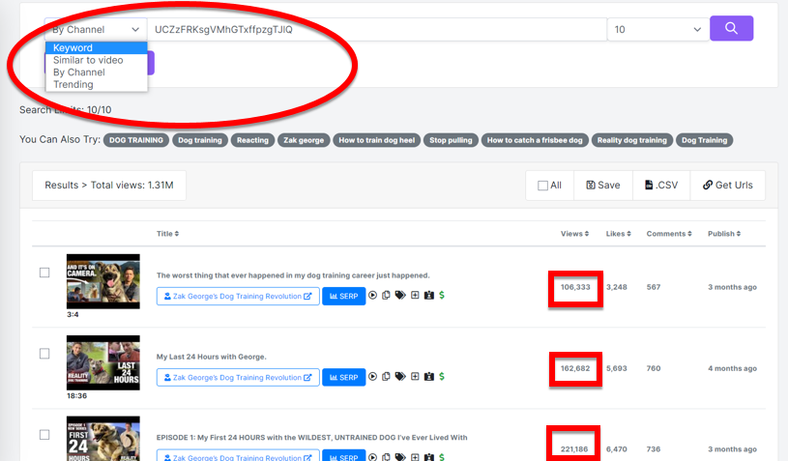Select checkbox for "My Last 24 Hours" video
Image resolution: width=788 pixels, height=461 pixels.
pos(44,354)
